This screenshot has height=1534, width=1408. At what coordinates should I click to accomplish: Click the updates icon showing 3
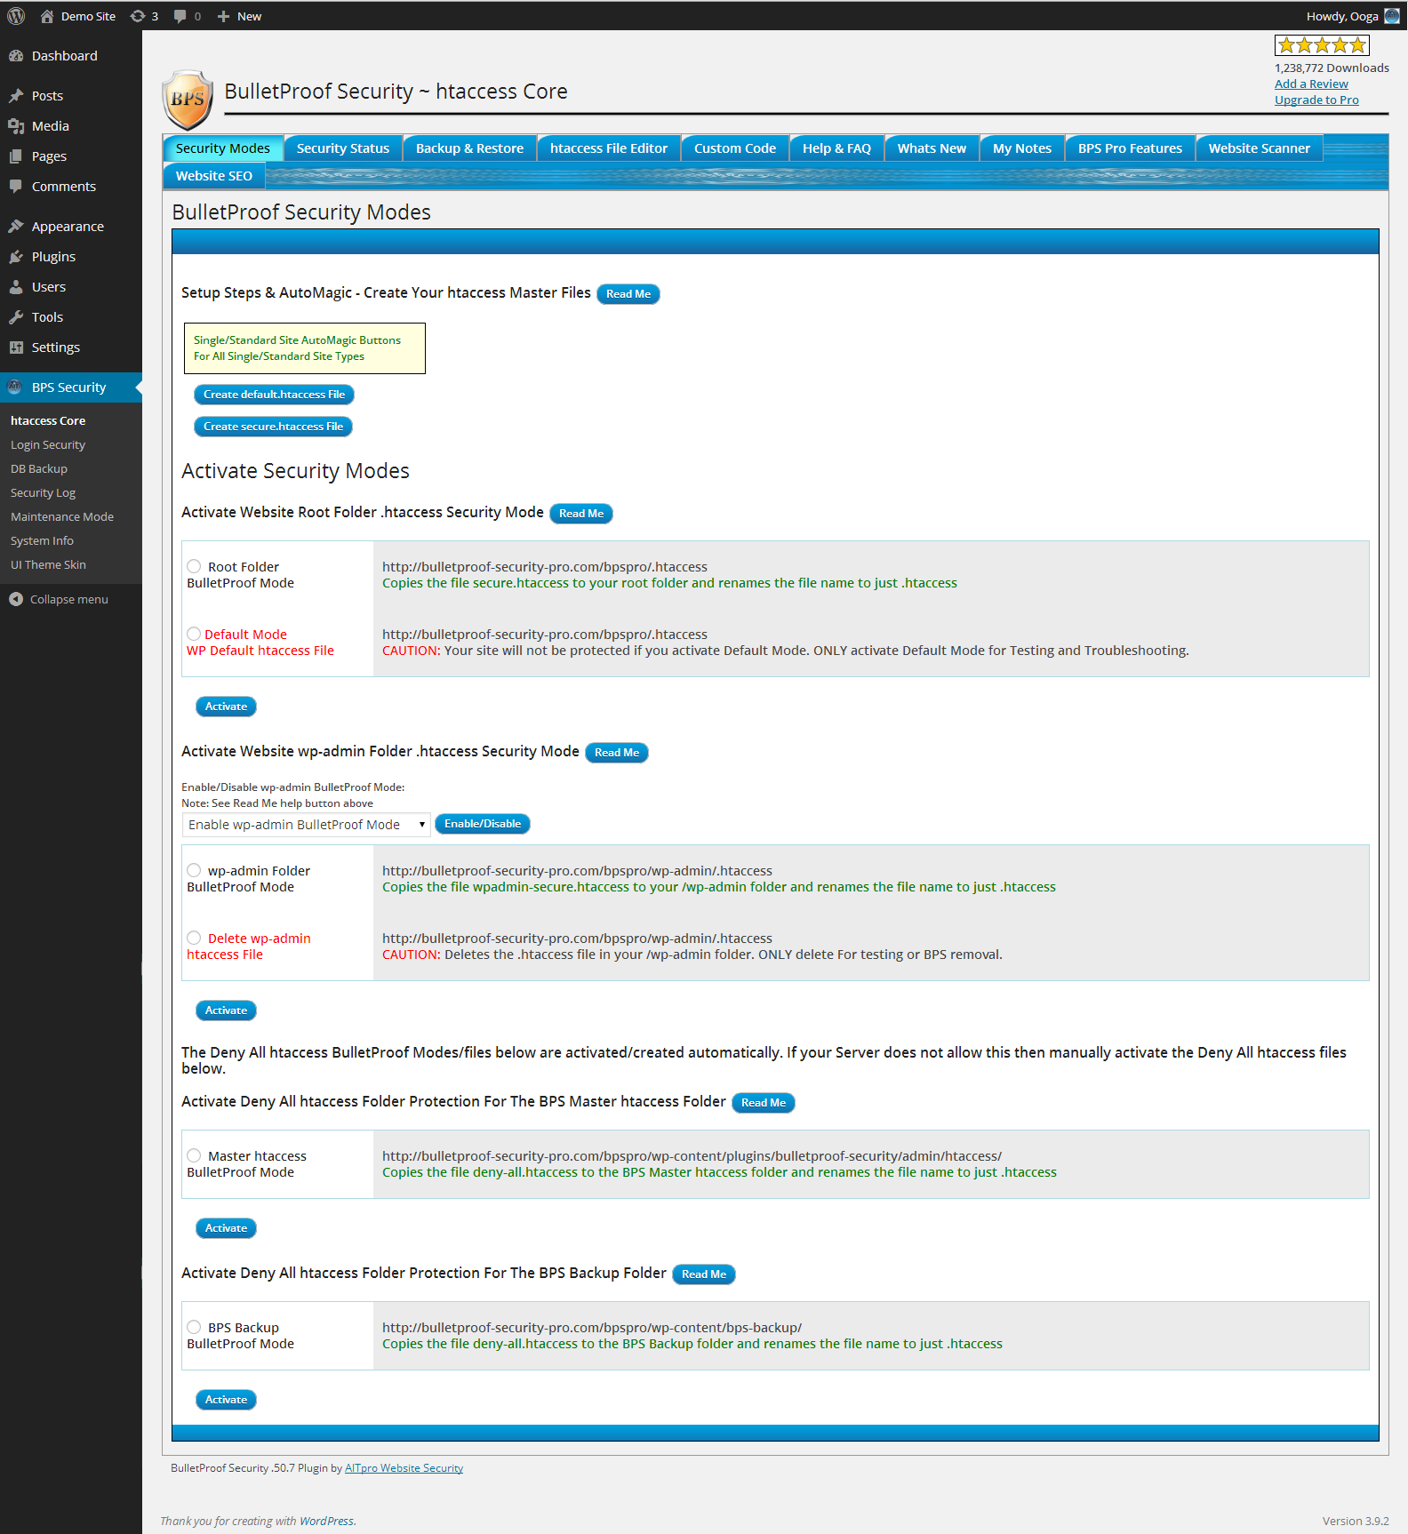tap(138, 16)
